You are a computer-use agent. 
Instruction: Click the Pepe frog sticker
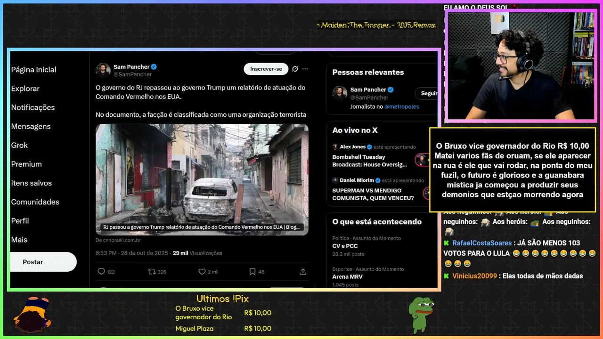coord(421,315)
